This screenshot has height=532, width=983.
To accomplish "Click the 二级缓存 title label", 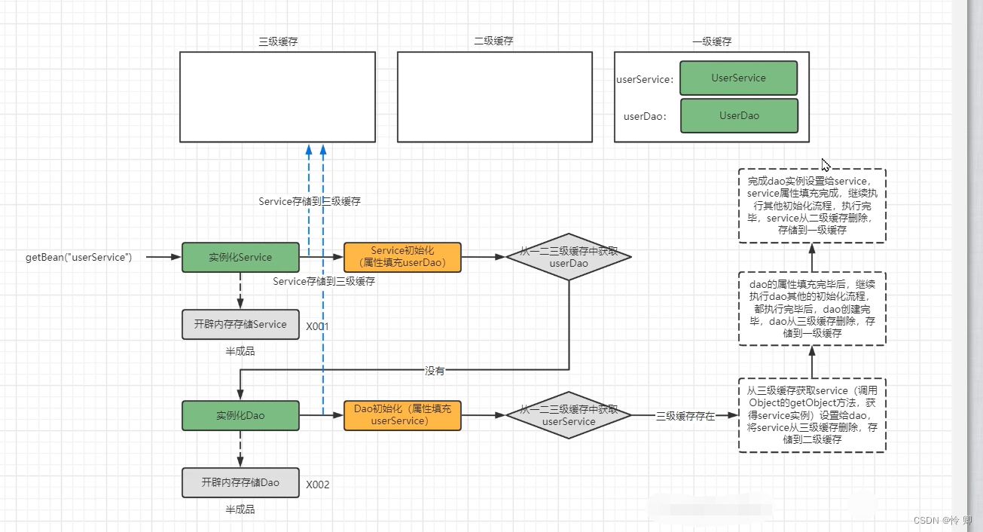I will (493, 41).
